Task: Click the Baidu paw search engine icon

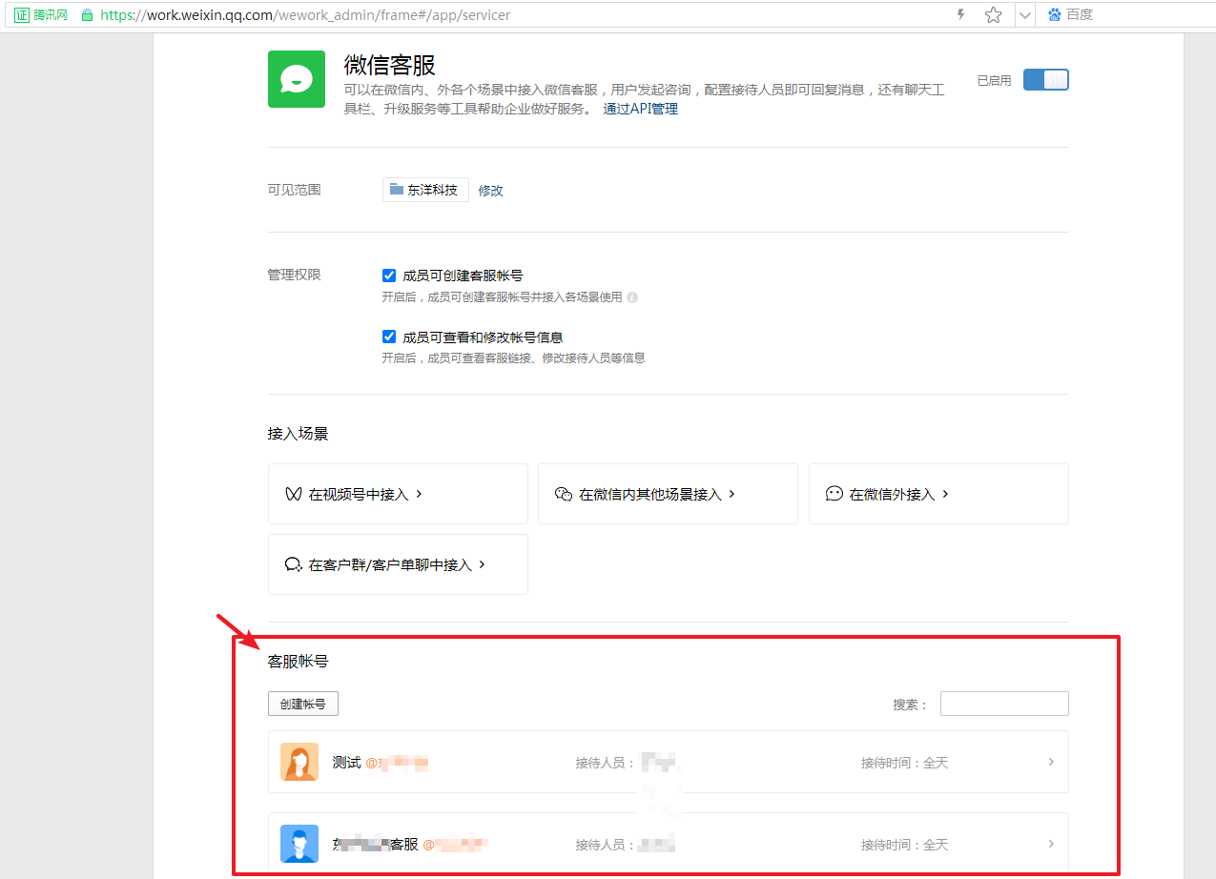Action: 1054,15
